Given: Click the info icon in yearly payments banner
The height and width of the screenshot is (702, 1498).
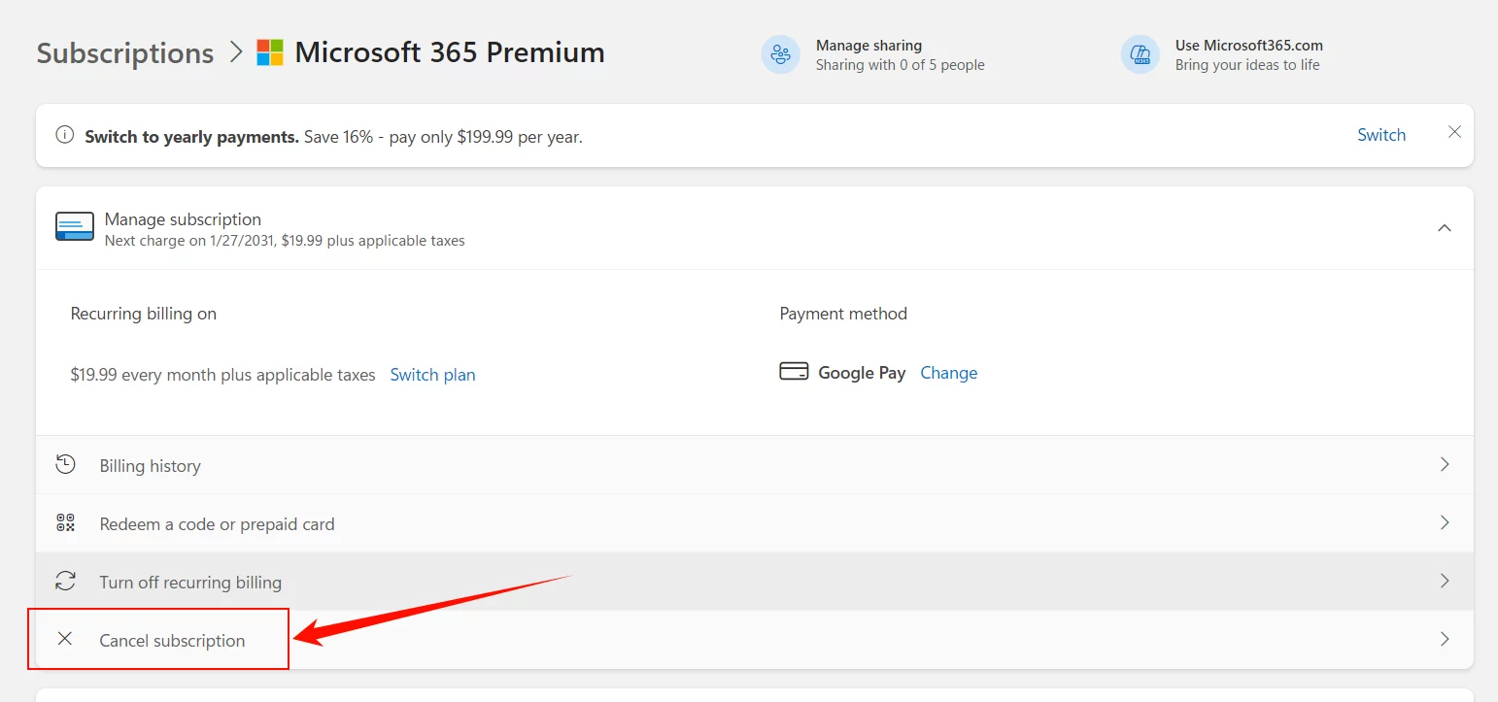Looking at the screenshot, I should 65,135.
